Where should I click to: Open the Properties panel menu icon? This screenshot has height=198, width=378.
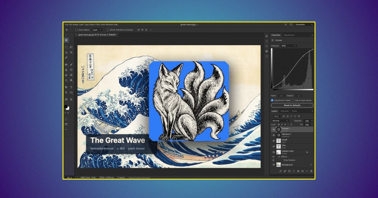click(312, 35)
